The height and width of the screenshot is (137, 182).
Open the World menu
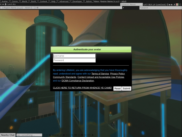pyautogui.click(x=24, y=1)
